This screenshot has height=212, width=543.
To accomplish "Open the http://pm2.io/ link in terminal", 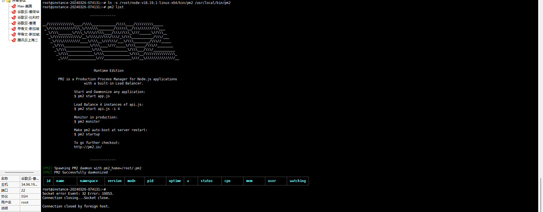I will (x=88, y=147).
